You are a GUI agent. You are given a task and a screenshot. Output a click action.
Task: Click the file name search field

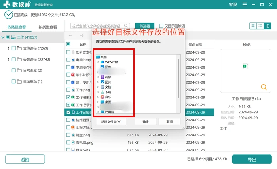(100, 26)
